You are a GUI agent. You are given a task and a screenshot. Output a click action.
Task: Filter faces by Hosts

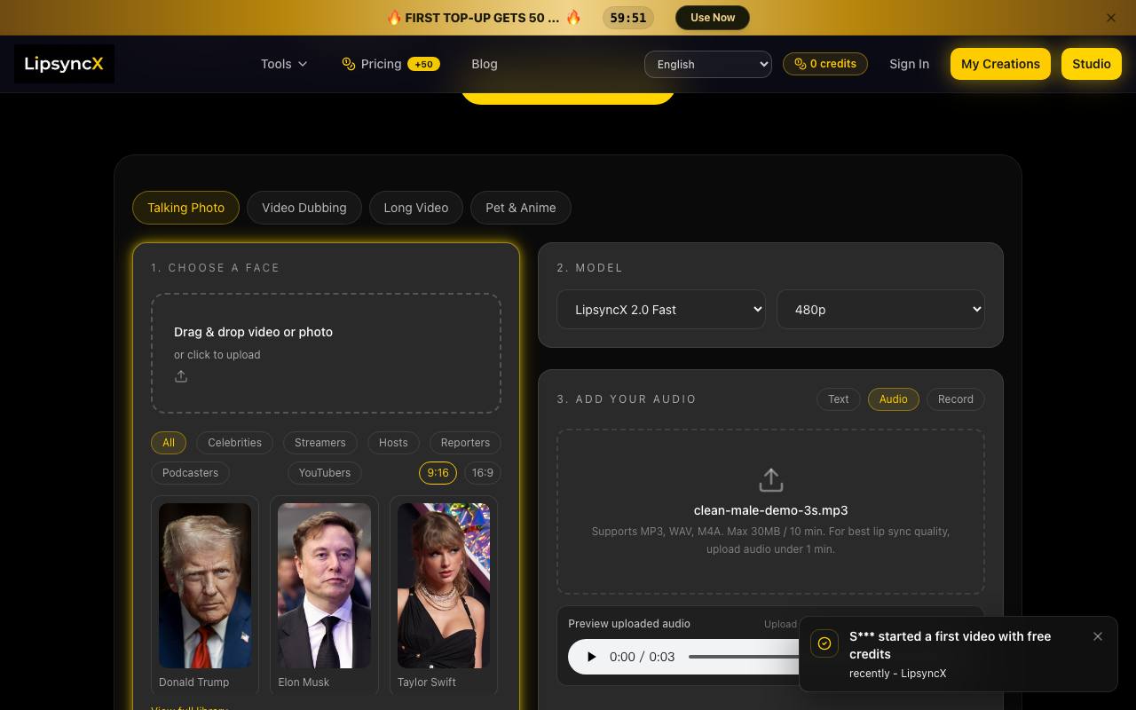click(x=393, y=443)
